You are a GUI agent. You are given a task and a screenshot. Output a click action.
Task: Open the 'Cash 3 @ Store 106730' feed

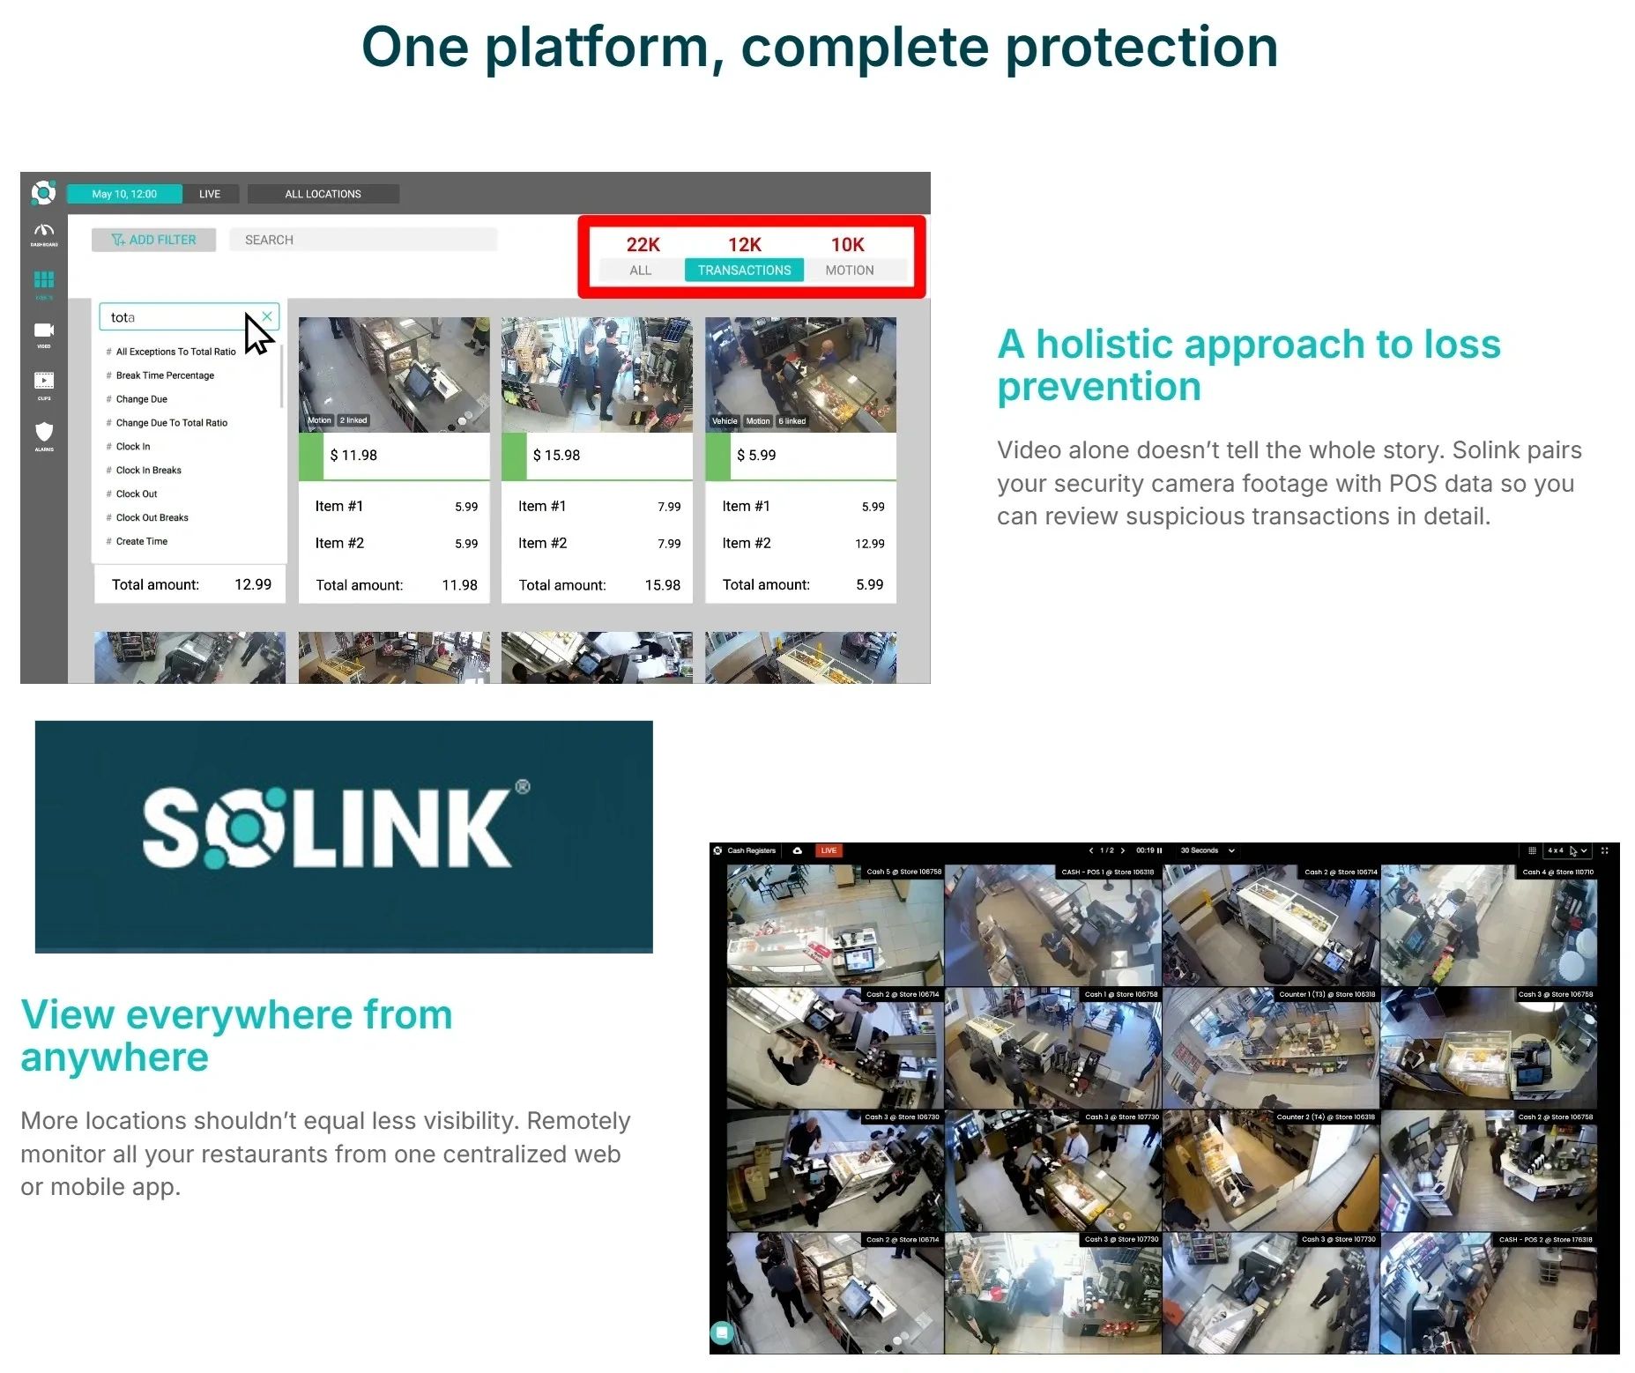pos(835,1170)
